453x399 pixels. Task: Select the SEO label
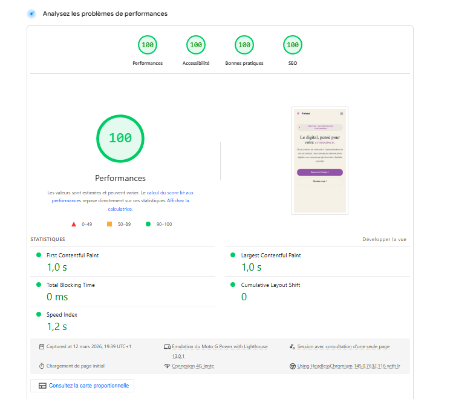click(293, 63)
